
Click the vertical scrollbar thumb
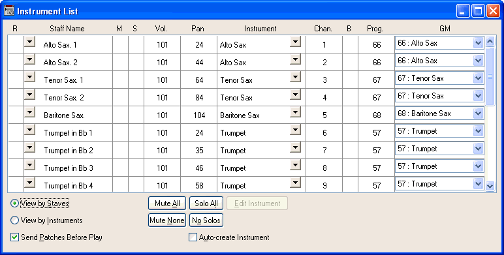click(490, 76)
